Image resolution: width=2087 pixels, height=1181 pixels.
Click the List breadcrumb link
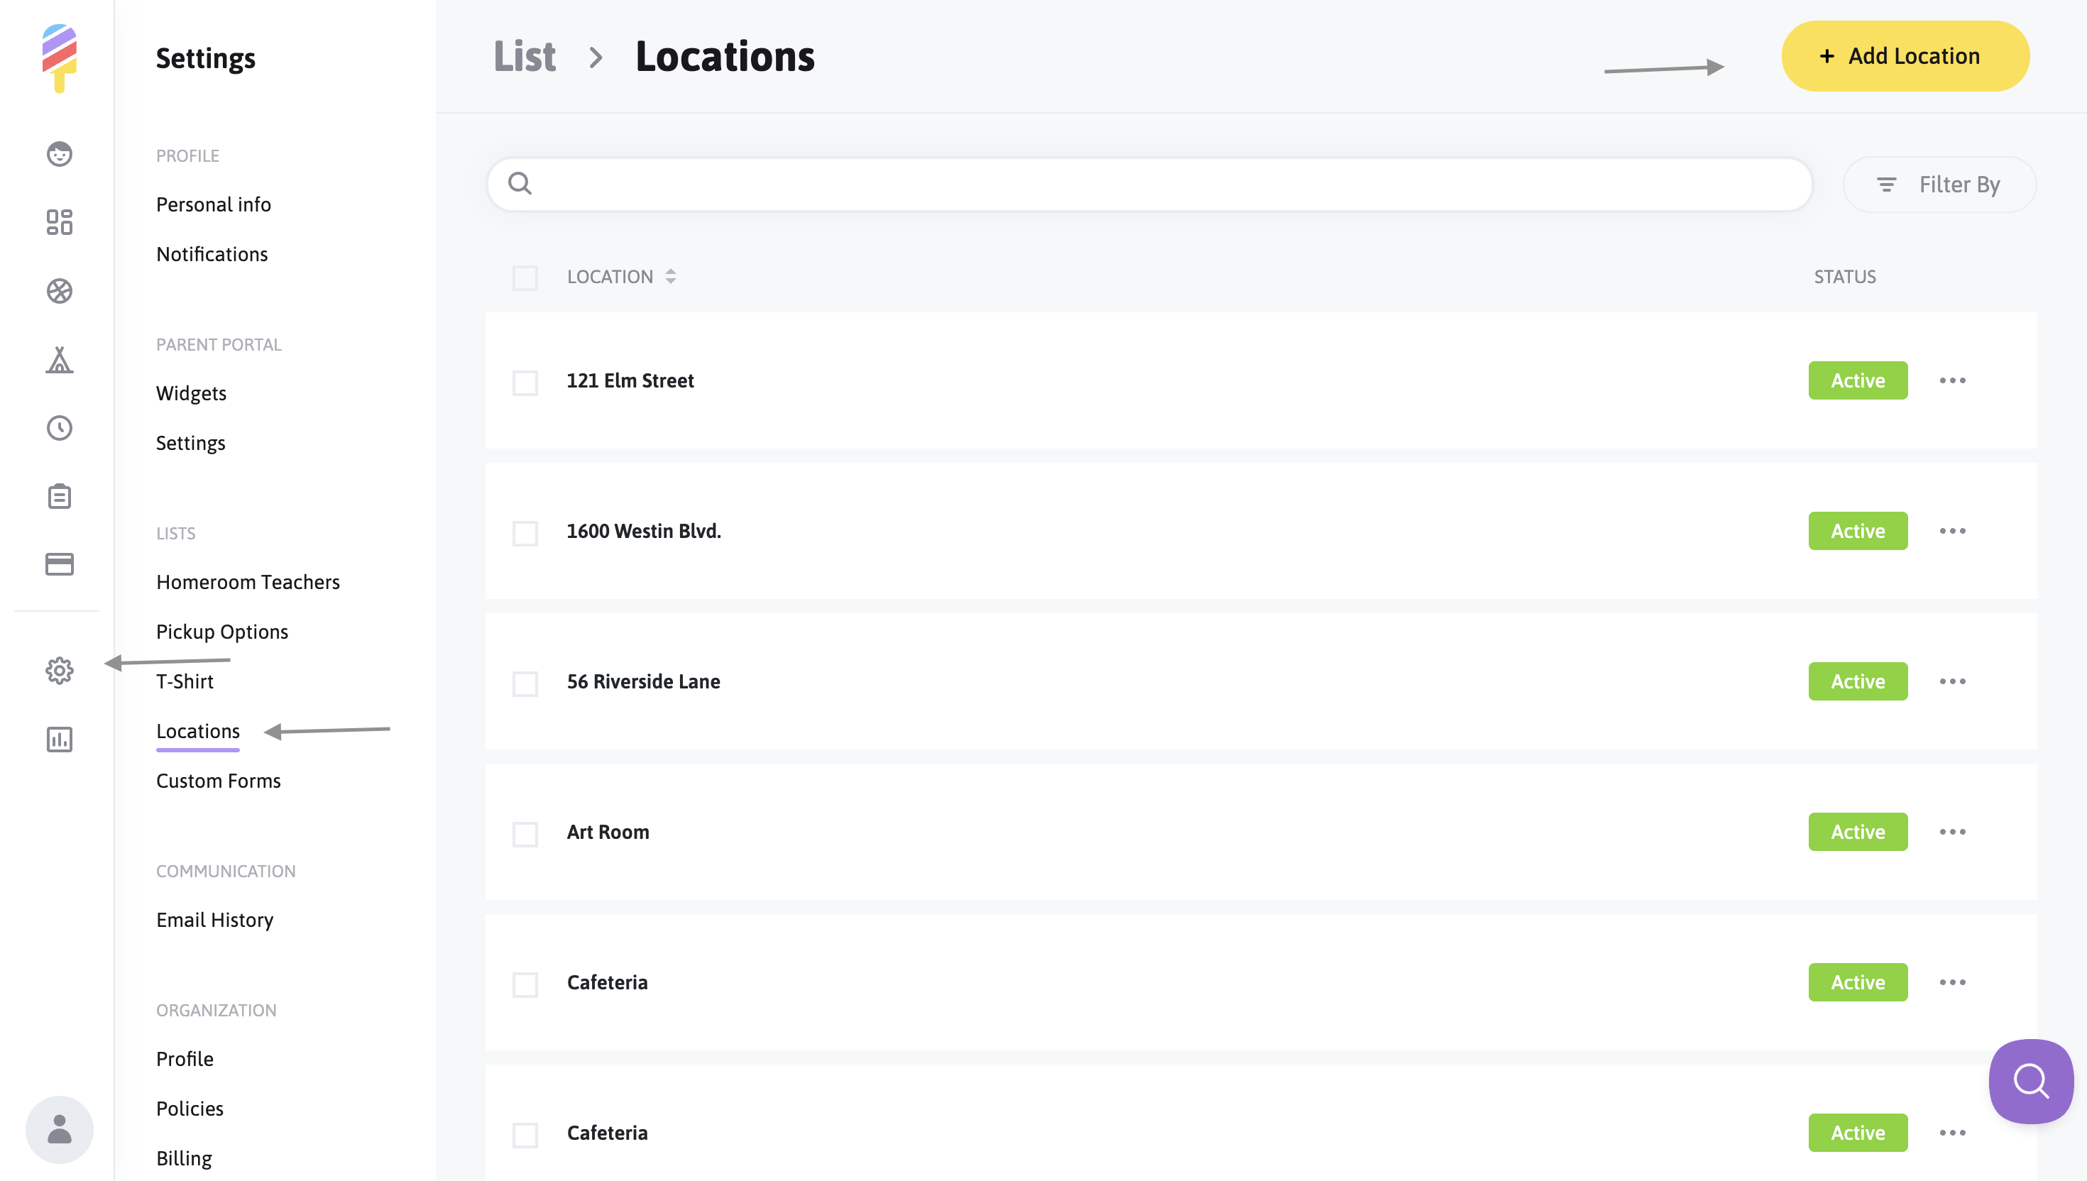pyautogui.click(x=524, y=57)
